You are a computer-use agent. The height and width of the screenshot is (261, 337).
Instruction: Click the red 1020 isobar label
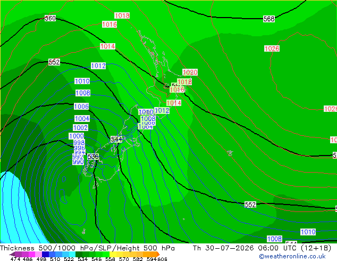pos(190,72)
